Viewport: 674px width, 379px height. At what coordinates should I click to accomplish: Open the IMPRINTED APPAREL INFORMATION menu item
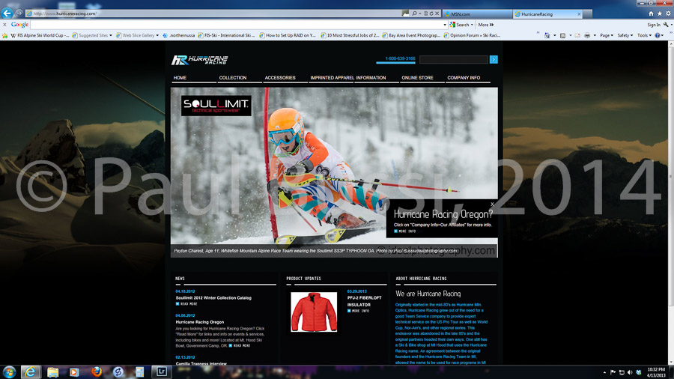(348, 78)
